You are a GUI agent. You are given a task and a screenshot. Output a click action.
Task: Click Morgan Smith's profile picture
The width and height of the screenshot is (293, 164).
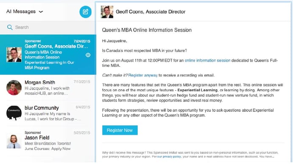coord(14,88)
